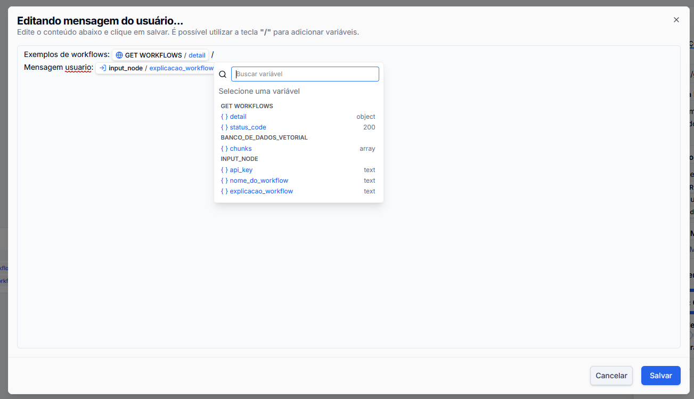This screenshot has height=399, width=694.
Task: Click inside the Buscar variável search field
Action: pyautogui.click(x=305, y=74)
